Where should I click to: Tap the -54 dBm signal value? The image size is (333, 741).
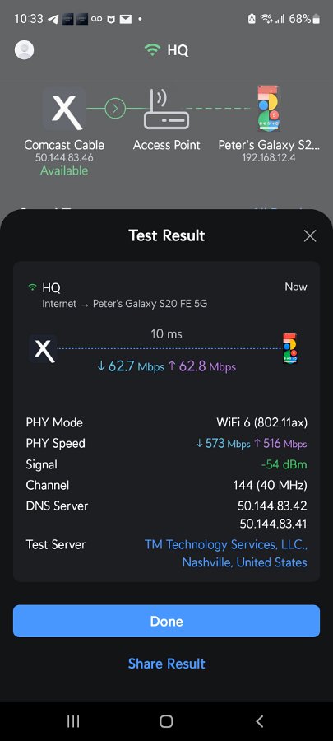(x=284, y=464)
